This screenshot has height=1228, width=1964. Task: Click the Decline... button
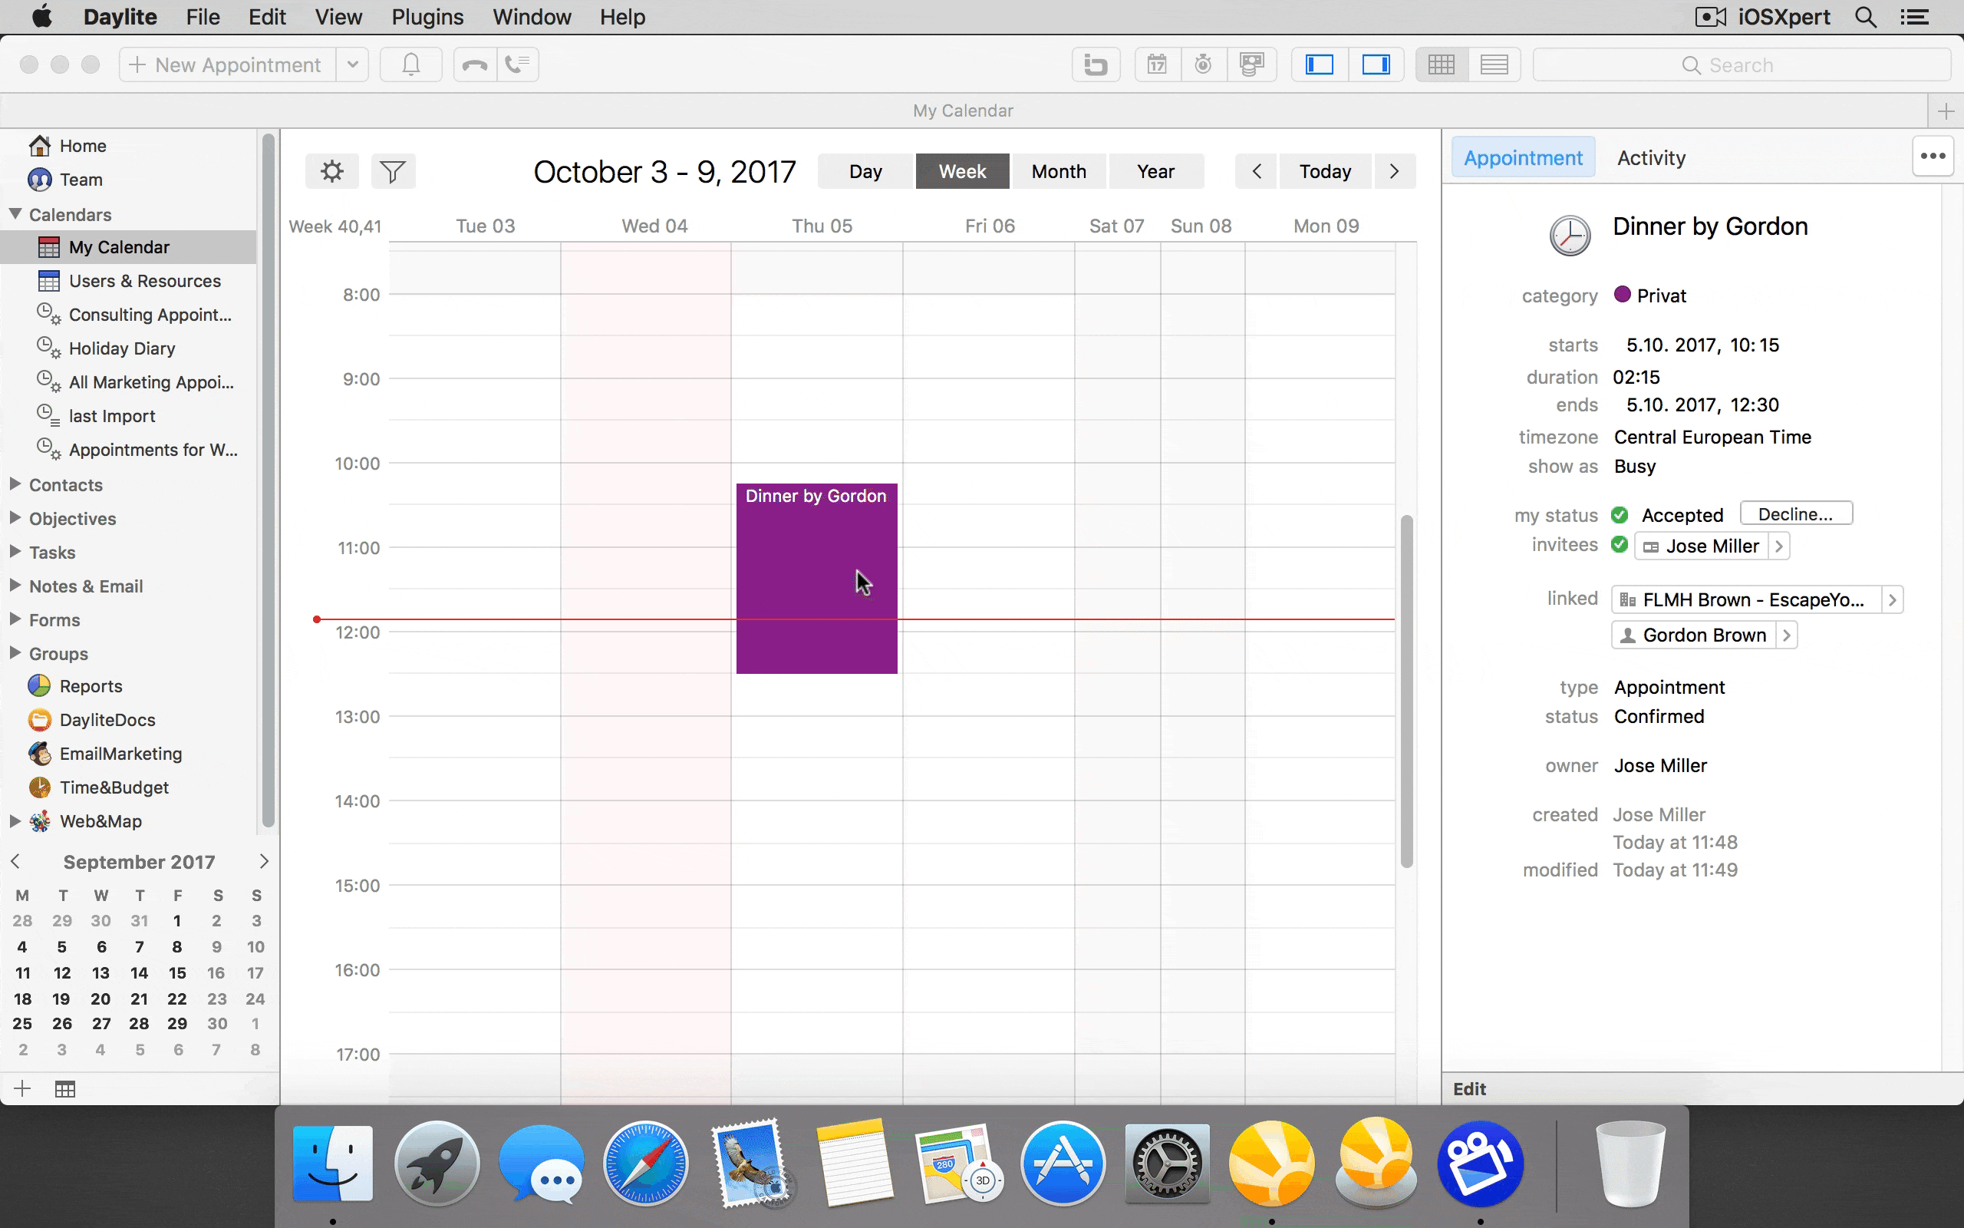click(x=1796, y=514)
